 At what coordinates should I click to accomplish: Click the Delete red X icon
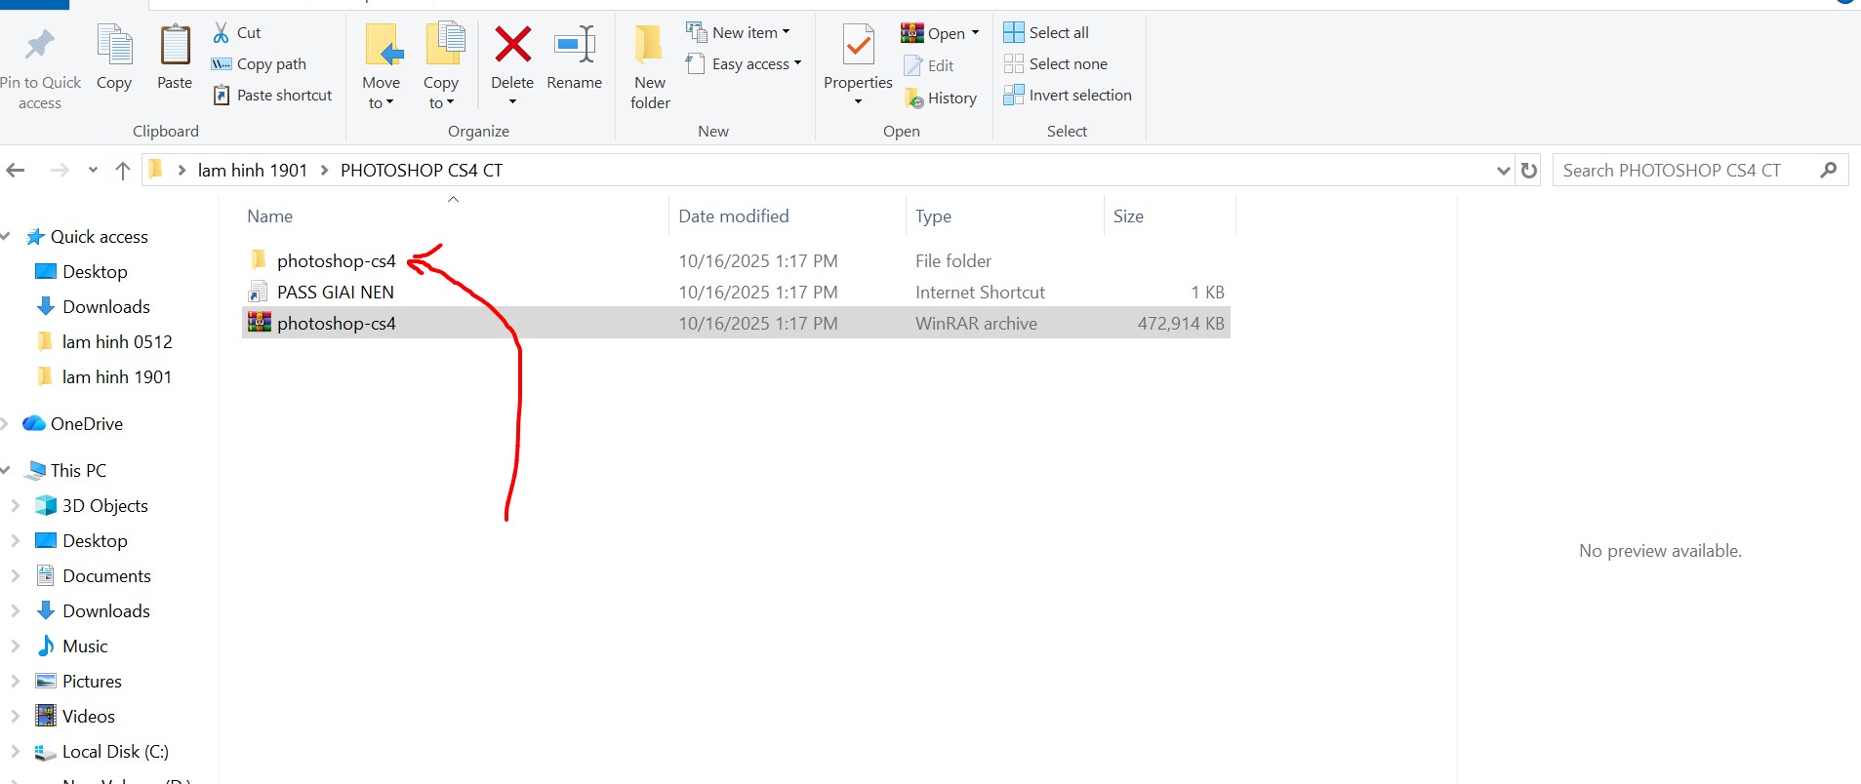(512, 45)
